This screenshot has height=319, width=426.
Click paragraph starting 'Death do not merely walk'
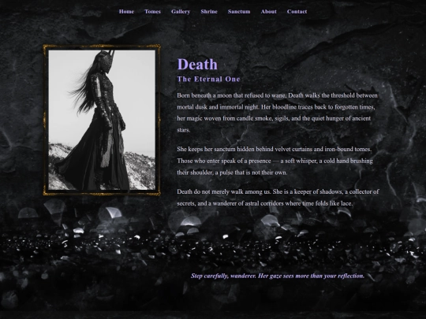click(278, 198)
